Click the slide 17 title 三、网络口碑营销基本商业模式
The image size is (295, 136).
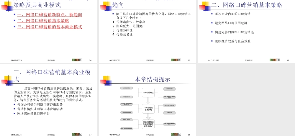52,76
